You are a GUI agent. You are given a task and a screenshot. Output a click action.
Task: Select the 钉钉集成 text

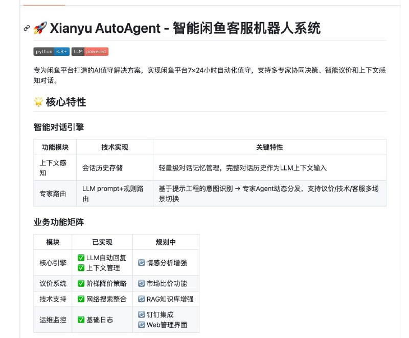tap(160, 314)
